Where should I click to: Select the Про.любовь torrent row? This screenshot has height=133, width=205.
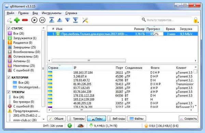pyautogui.click(x=122, y=34)
